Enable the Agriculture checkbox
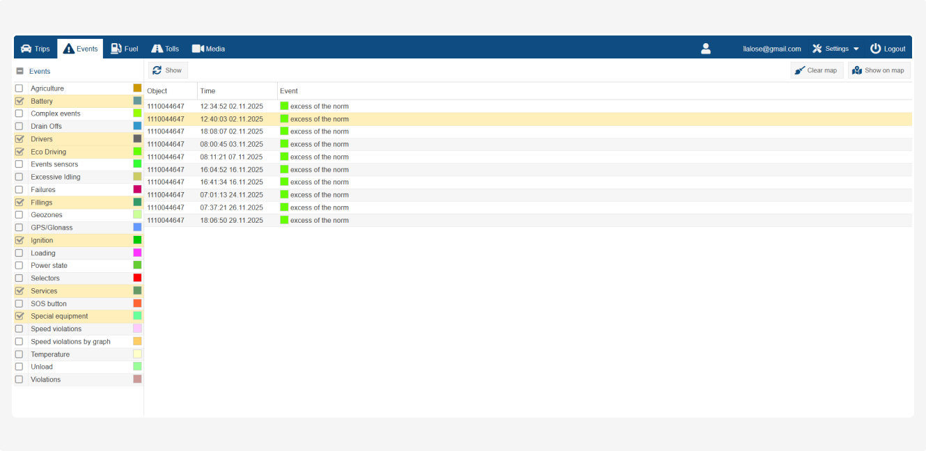926x451 pixels. click(19, 88)
